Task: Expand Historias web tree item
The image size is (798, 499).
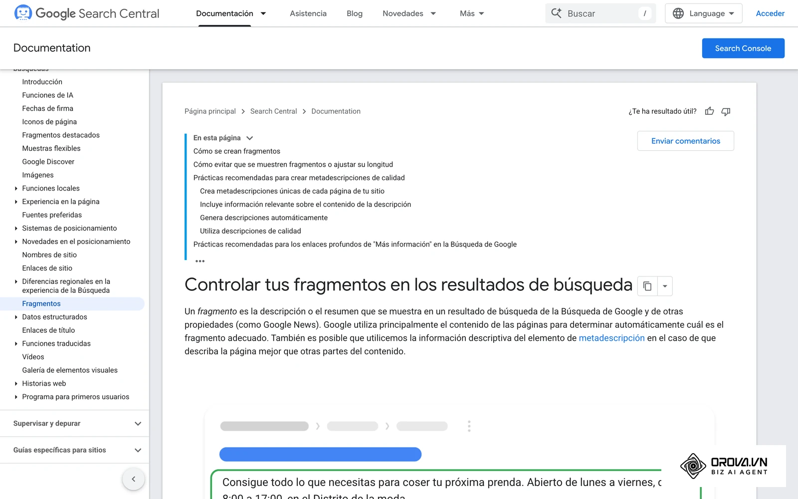Action: coord(16,384)
